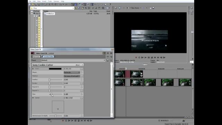This screenshot has width=222, height=125.
Task: Click the Remove Selected Plug-In icon
Action: [x=111, y=57]
